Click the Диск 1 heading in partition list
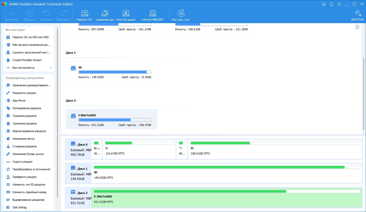 pyautogui.click(x=71, y=53)
